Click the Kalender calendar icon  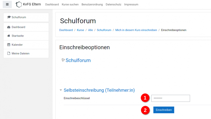click(x=9, y=45)
